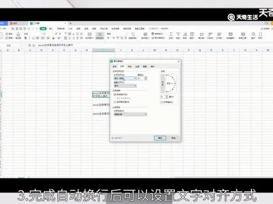The image size is (273, 204).
Task: Click the new tab plus button
Action: 71,23
